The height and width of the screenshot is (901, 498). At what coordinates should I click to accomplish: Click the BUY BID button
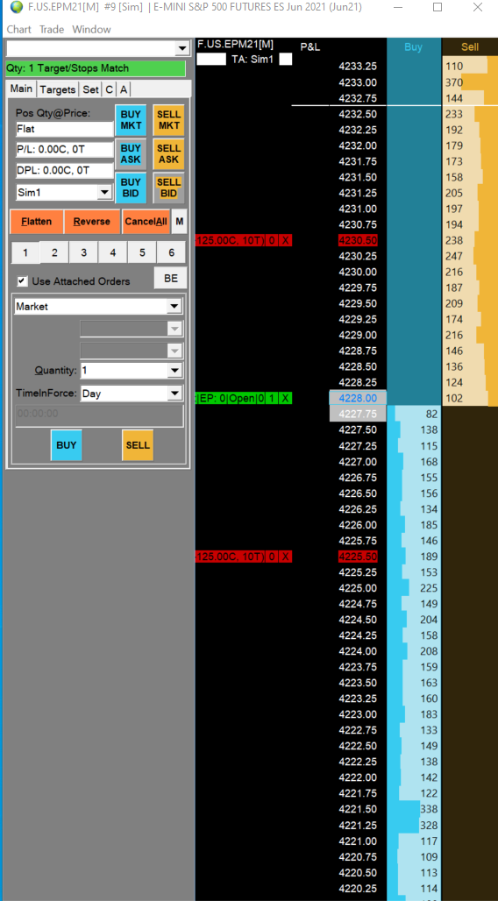[x=131, y=188]
